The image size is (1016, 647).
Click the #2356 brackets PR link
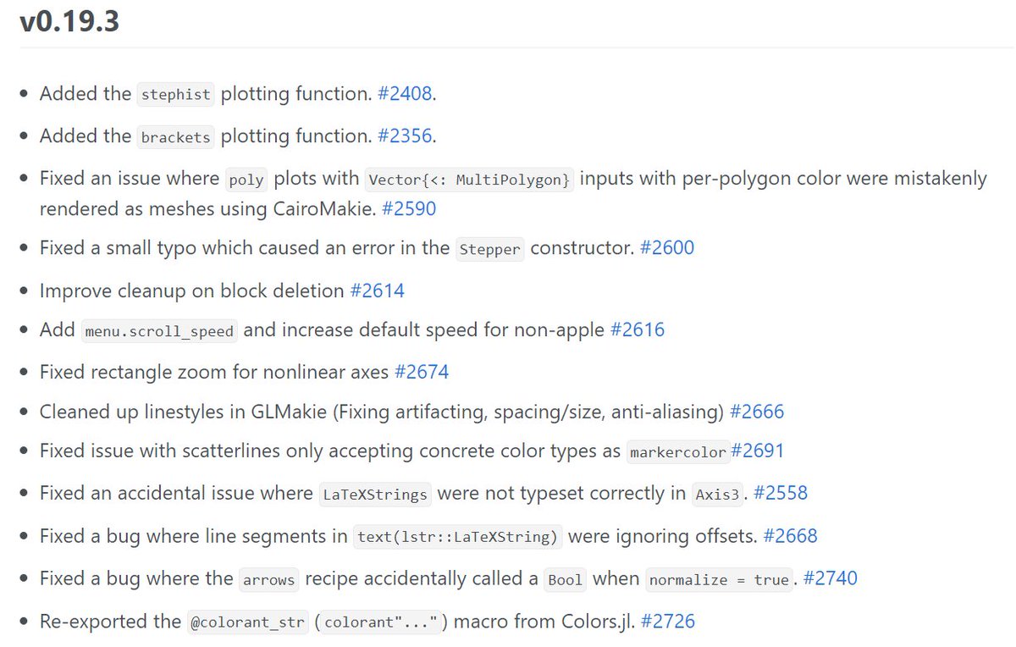(x=405, y=135)
